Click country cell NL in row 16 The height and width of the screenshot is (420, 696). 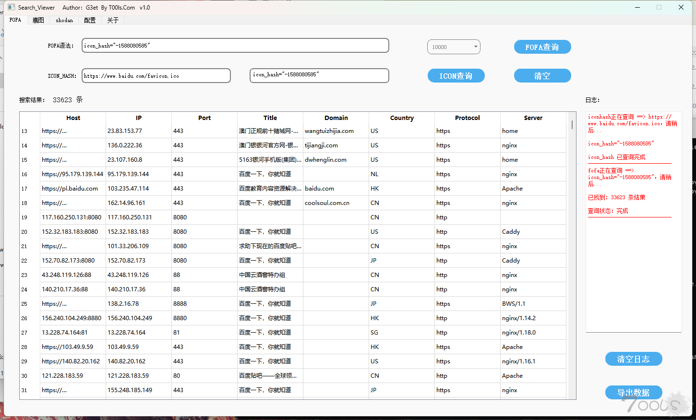[x=402, y=174]
